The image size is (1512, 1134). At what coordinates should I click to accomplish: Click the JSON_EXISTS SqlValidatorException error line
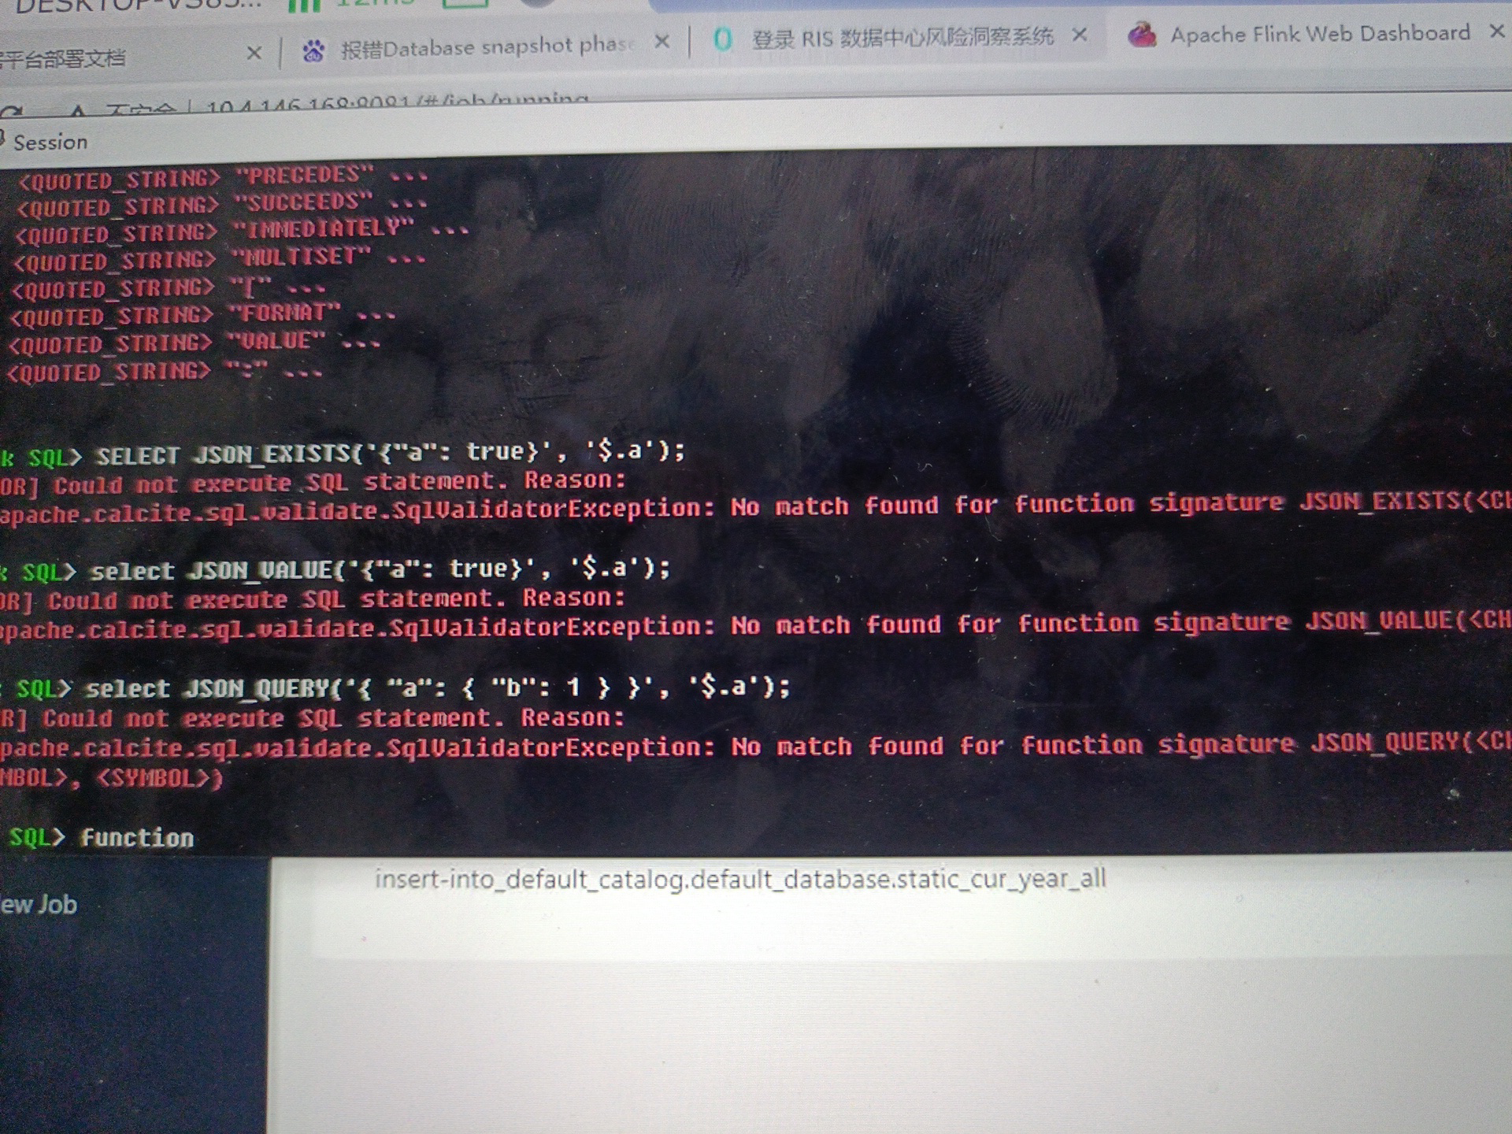(x=756, y=506)
